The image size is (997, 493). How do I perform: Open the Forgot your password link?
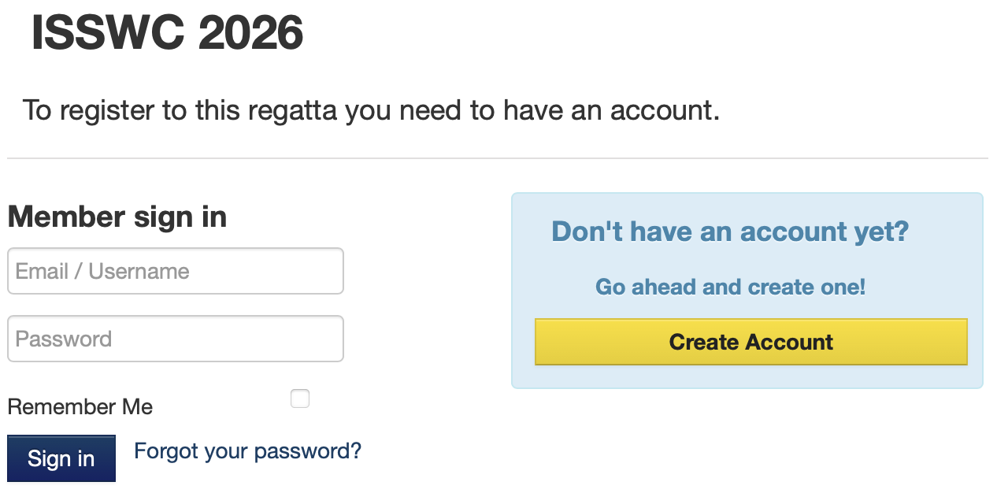pyautogui.click(x=247, y=451)
